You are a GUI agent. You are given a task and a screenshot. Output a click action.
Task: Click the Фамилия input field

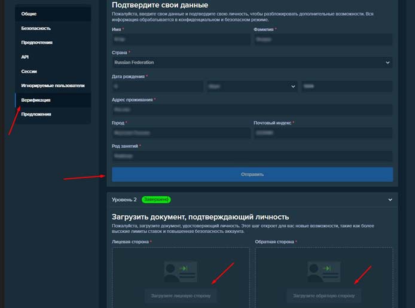pos(323,39)
